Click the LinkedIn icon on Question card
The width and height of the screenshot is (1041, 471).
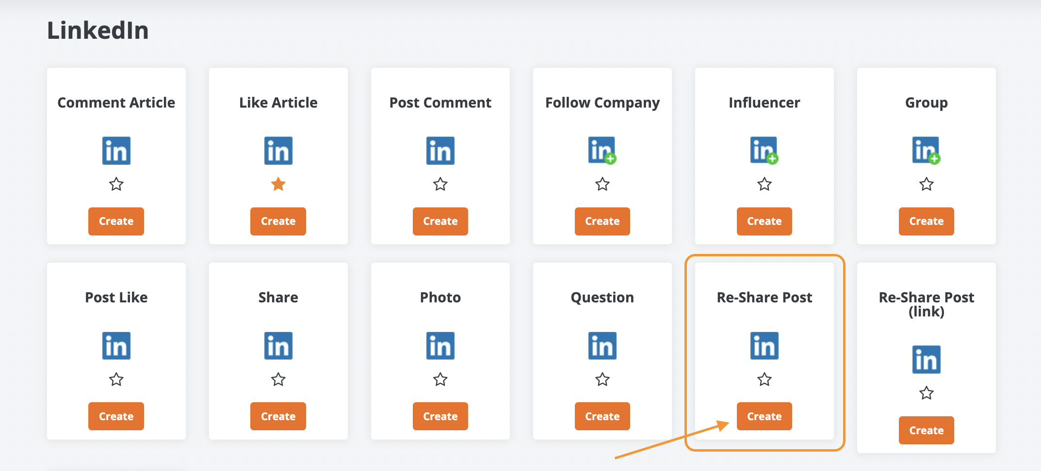[602, 345]
